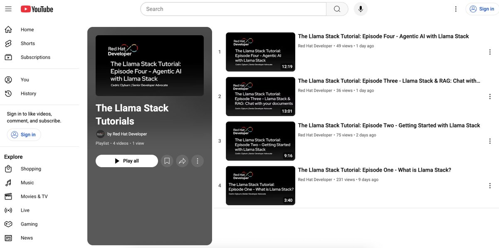
Task: Click 'The Llama Stack Tutorials' playlist heading
Action: click(x=132, y=114)
